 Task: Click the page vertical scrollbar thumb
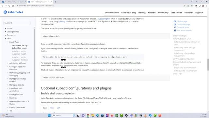208,64
